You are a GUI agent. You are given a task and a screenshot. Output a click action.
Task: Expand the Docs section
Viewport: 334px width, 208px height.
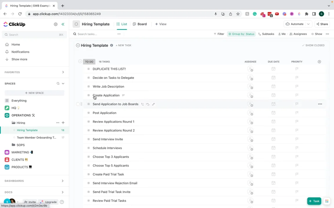pyautogui.click(x=63, y=192)
